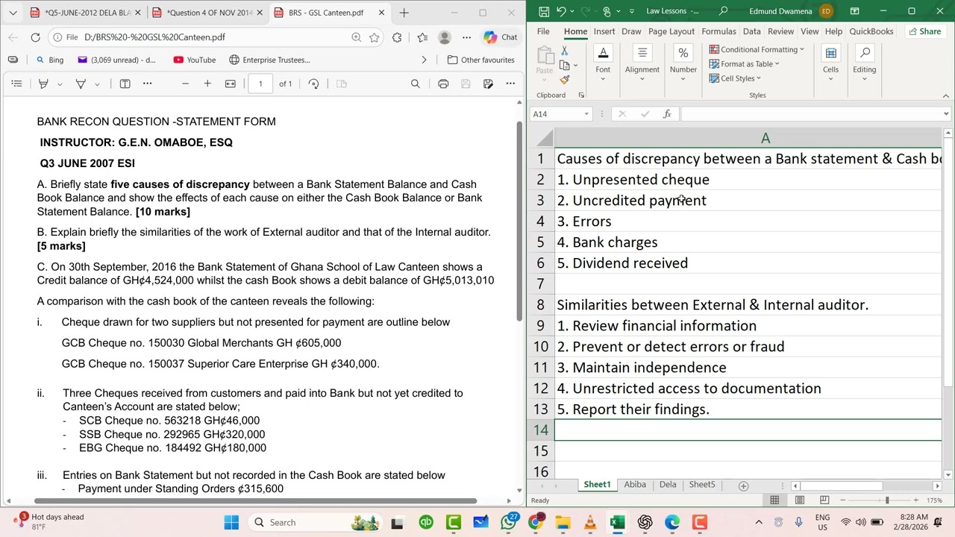Open Other favourites folder
Image resolution: width=955 pixels, height=537 pixels.
pyautogui.click(x=480, y=60)
